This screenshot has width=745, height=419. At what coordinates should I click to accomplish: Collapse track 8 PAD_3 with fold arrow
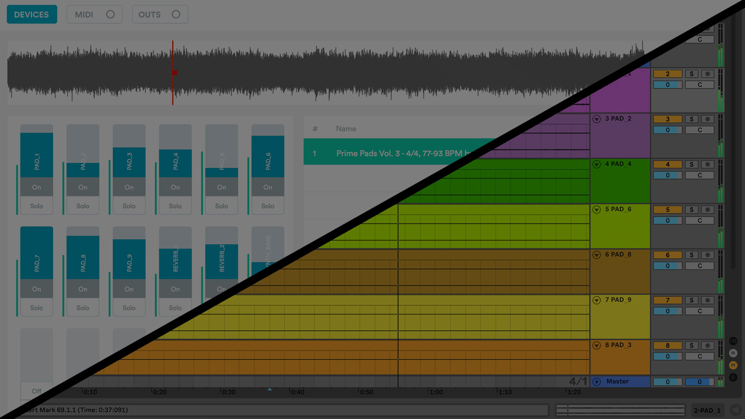pyautogui.click(x=597, y=345)
